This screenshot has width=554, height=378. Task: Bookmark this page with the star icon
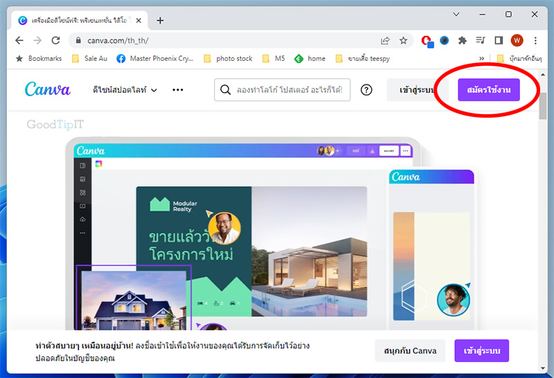click(403, 41)
